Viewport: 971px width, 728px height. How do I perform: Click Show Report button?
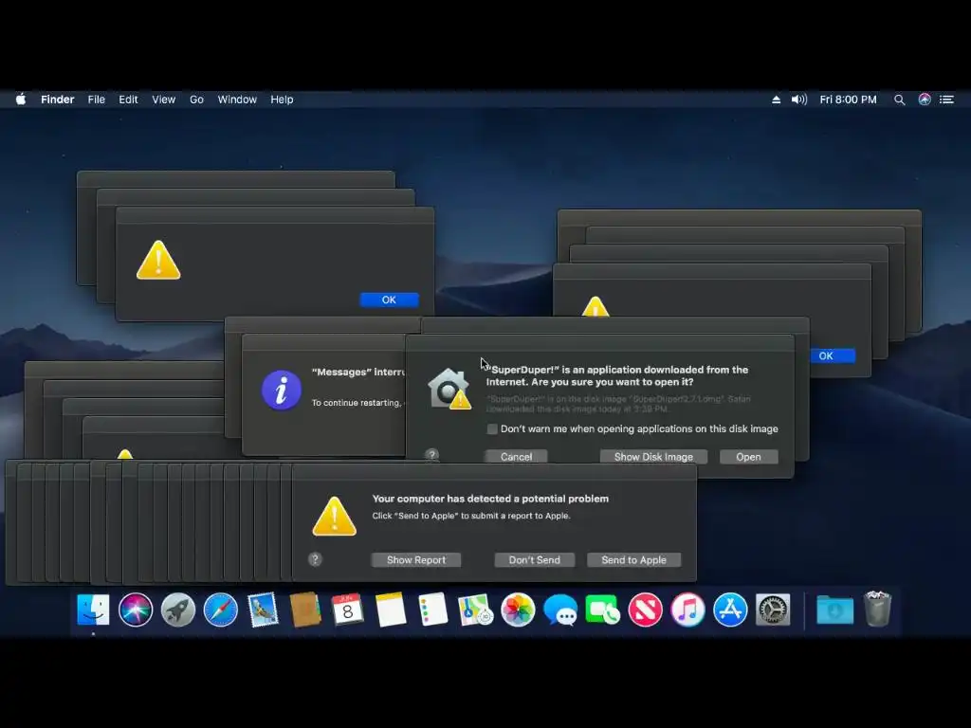[x=416, y=559]
